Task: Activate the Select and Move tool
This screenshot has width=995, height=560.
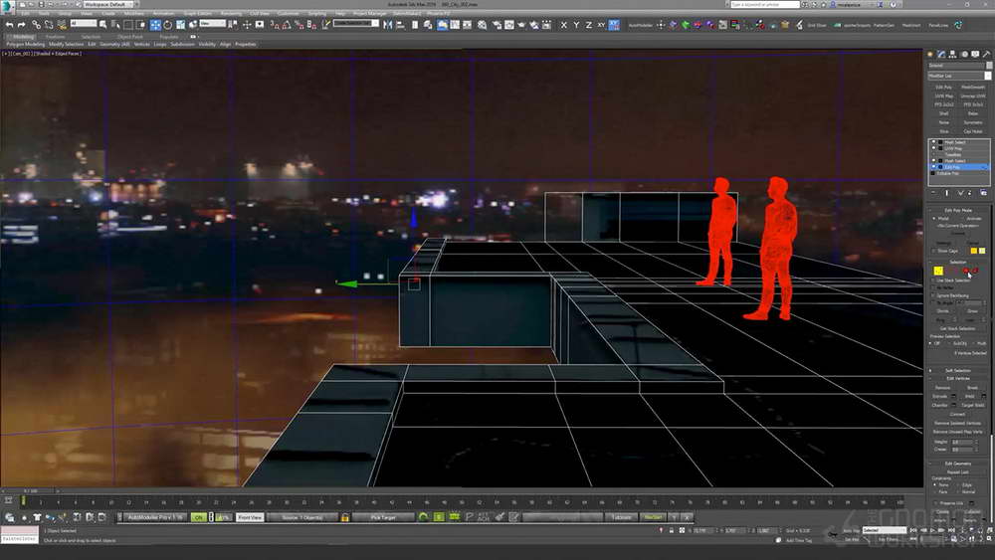Action: 155,25
